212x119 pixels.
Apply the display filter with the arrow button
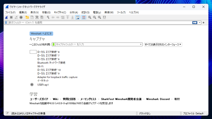click(x=195, y=23)
